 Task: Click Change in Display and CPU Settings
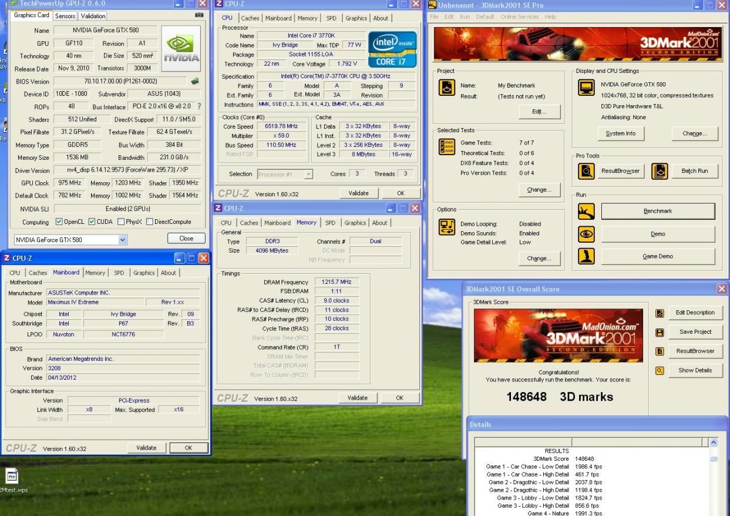tap(695, 133)
